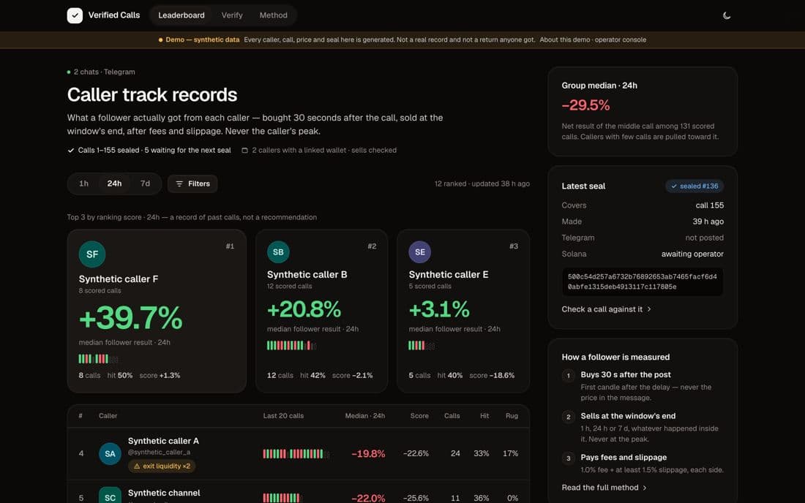
Task: Click step 1 number circle
Action: pos(569,375)
